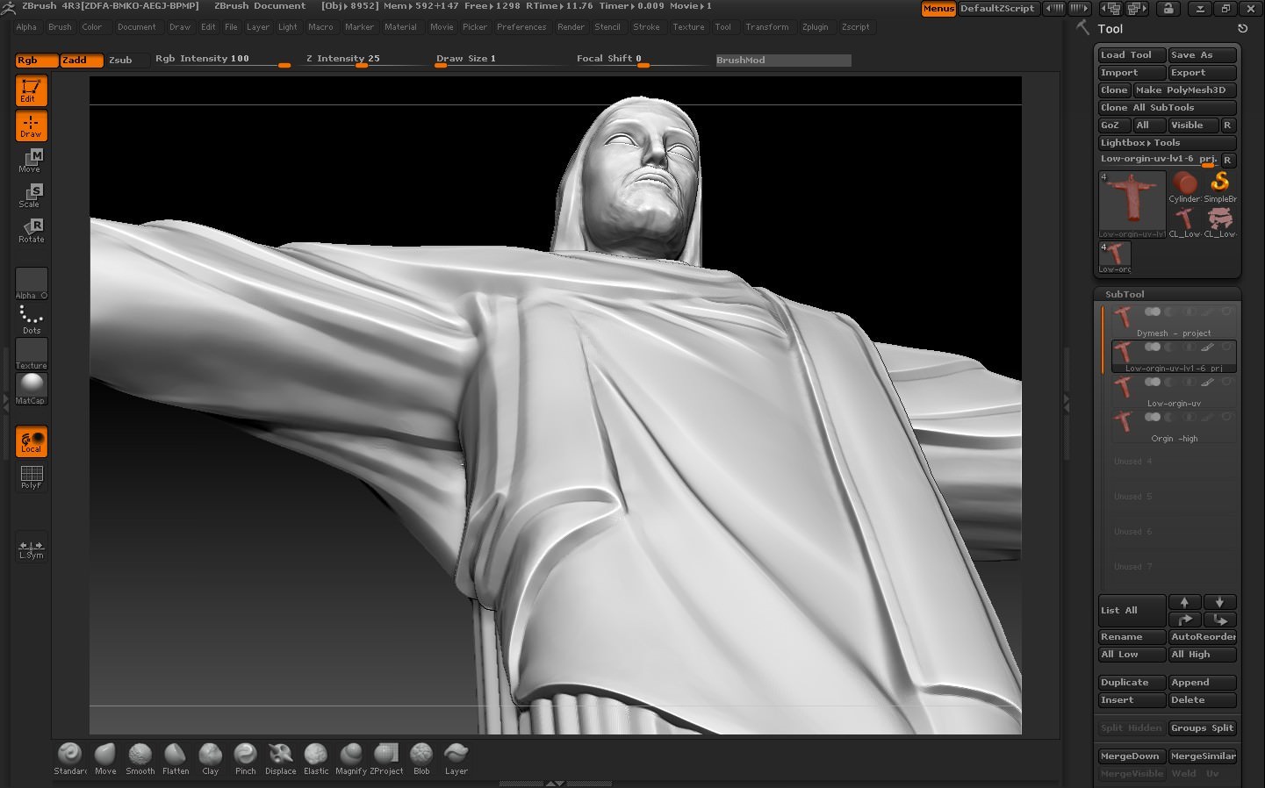This screenshot has width=1265, height=788.
Task: Click List All subtools button
Action: pyautogui.click(x=1132, y=611)
